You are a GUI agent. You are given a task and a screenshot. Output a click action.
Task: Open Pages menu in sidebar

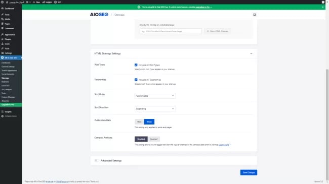tap(8, 24)
